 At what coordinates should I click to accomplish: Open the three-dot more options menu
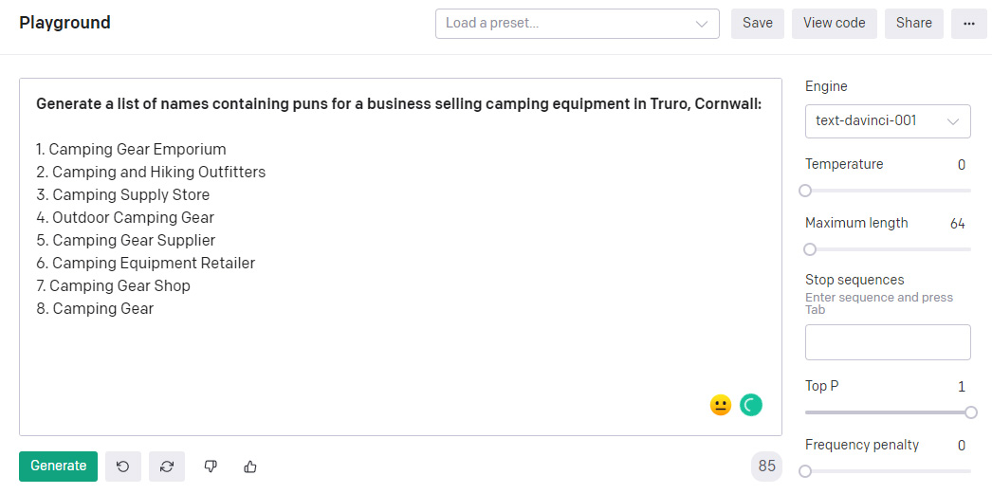968,24
